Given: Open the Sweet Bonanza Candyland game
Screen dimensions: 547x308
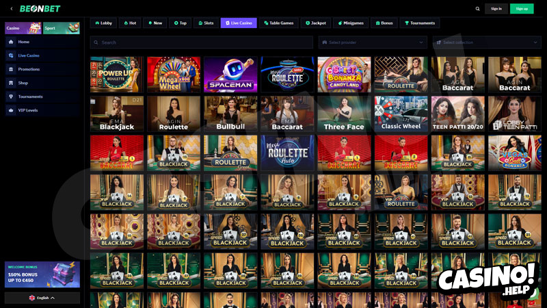Looking at the screenshot, I should coord(345,75).
